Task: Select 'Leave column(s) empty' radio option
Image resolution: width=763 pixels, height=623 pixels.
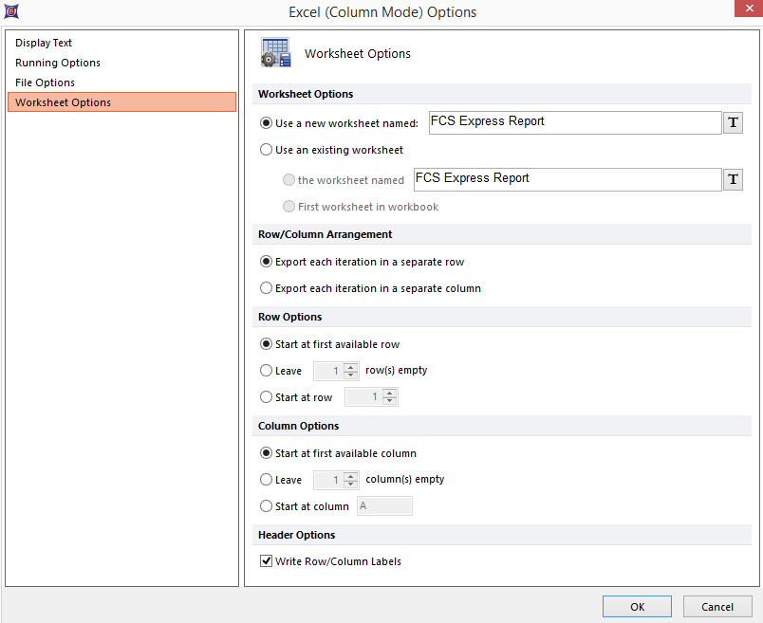Action: (x=267, y=480)
